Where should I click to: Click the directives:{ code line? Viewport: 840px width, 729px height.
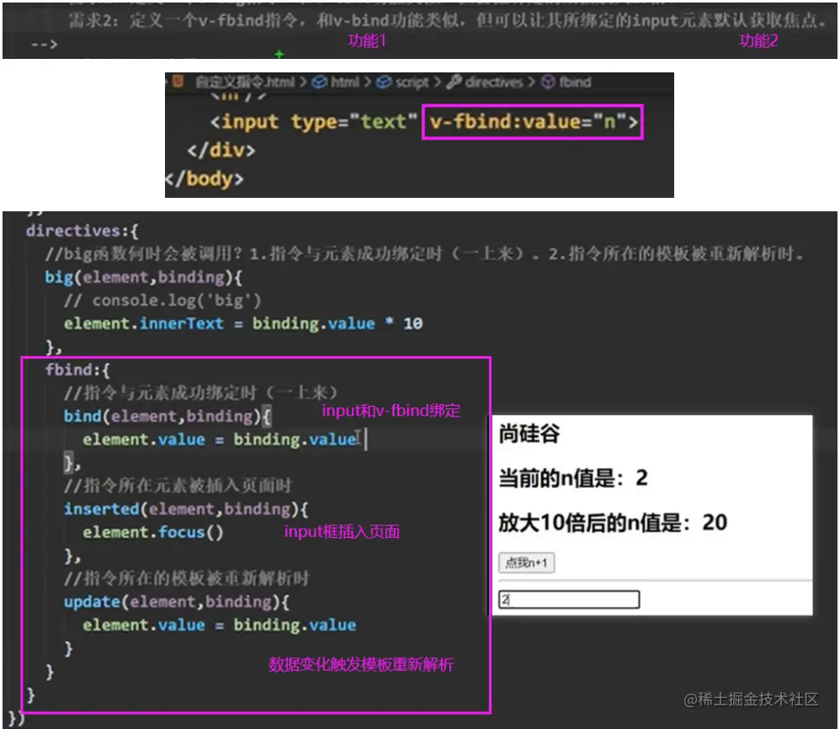coord(82,231)
